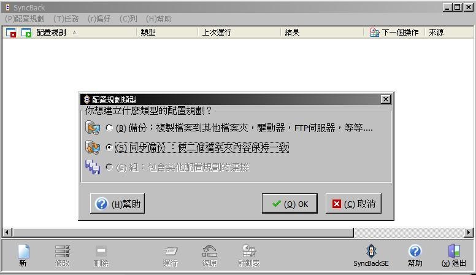Click the horizontal scrollbar right arrow
The width and height of the screenshot is (476, 275).
(x=469, y=233)
